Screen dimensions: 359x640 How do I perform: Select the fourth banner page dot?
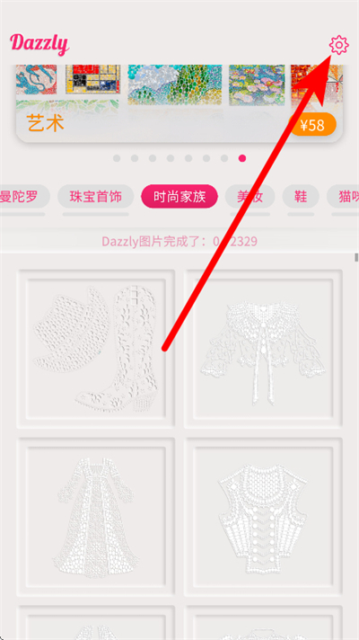tap(171, 158)
